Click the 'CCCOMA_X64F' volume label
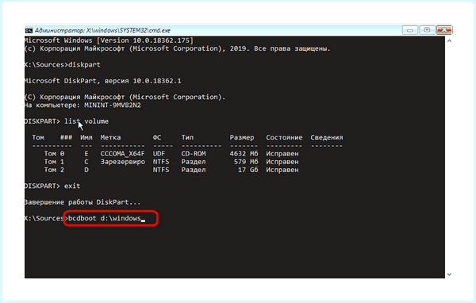The width and height of the screenshot is (476, 303). point(123,154)
